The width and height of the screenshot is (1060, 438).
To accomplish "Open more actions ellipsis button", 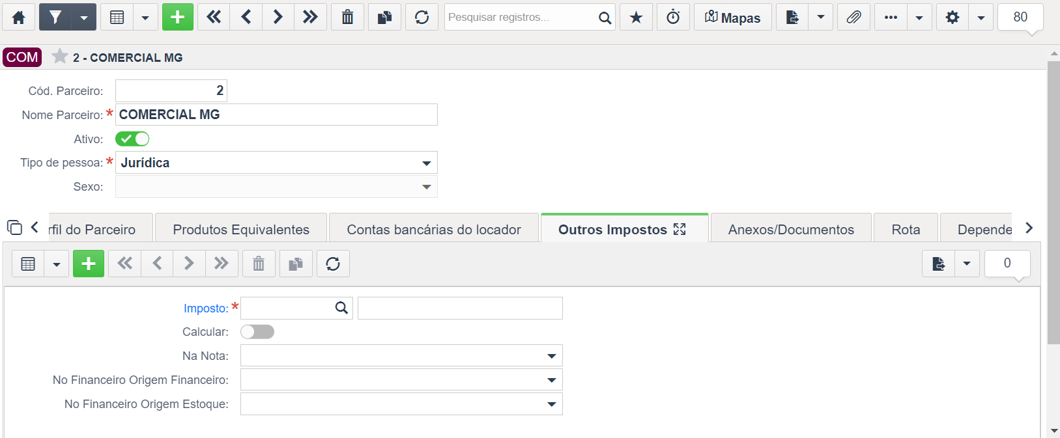I will [891, 17].
